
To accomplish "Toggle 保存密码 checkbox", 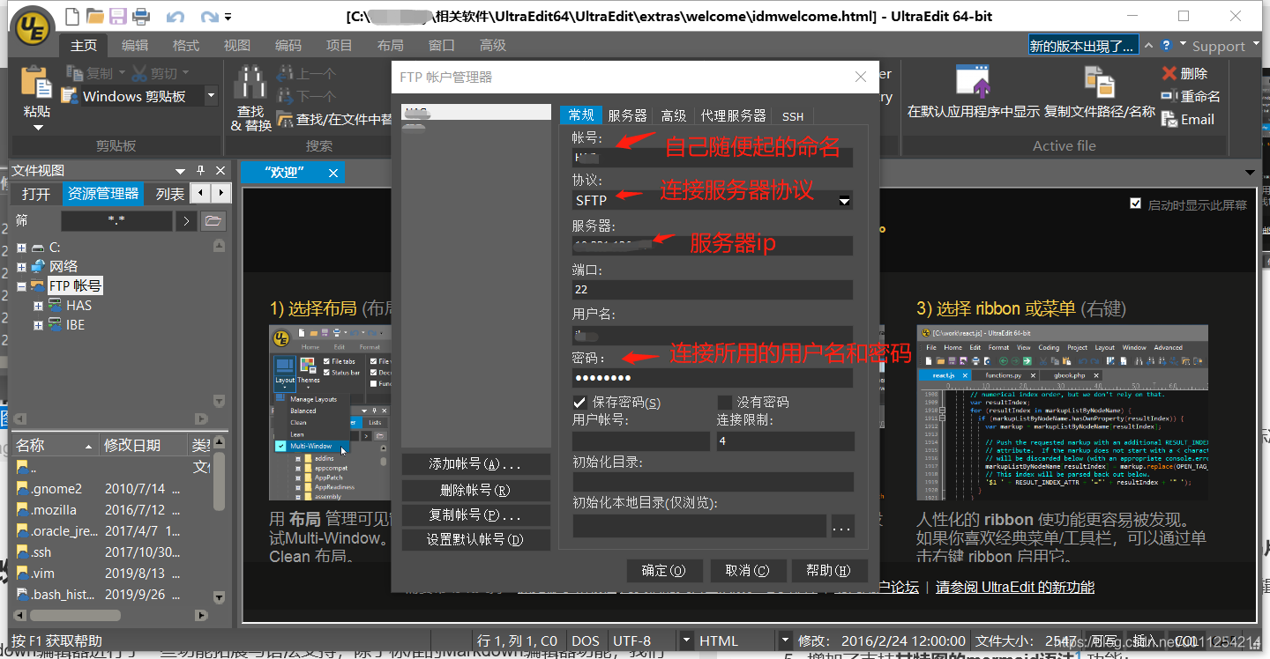I will click(x=579, y=402).
